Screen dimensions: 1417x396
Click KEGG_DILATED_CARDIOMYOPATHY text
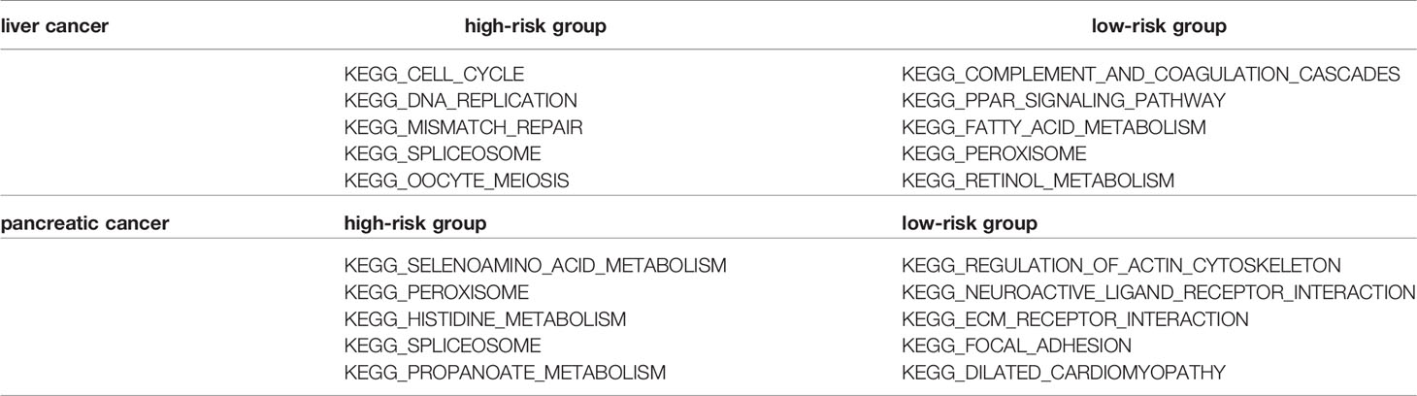click(1065, 372)
